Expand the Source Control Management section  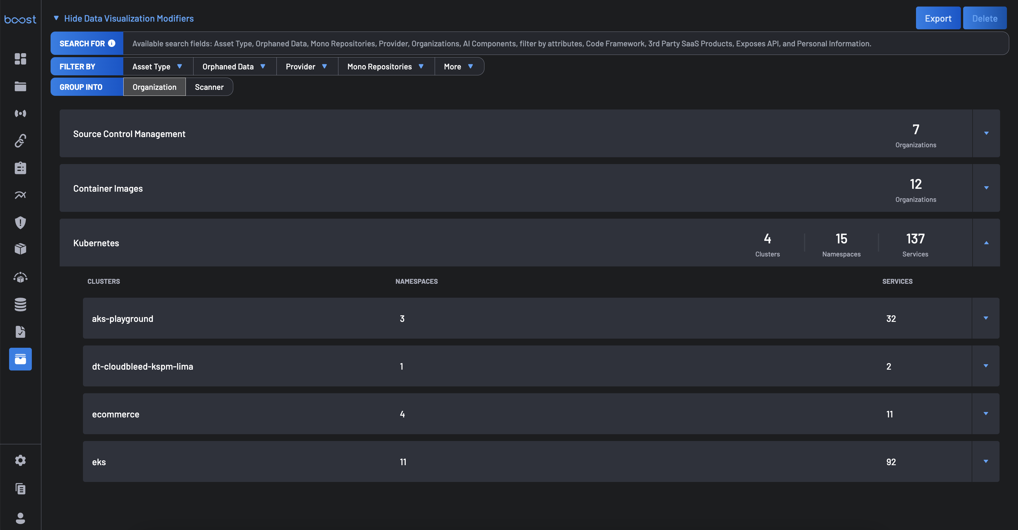[x=986, y=133]
